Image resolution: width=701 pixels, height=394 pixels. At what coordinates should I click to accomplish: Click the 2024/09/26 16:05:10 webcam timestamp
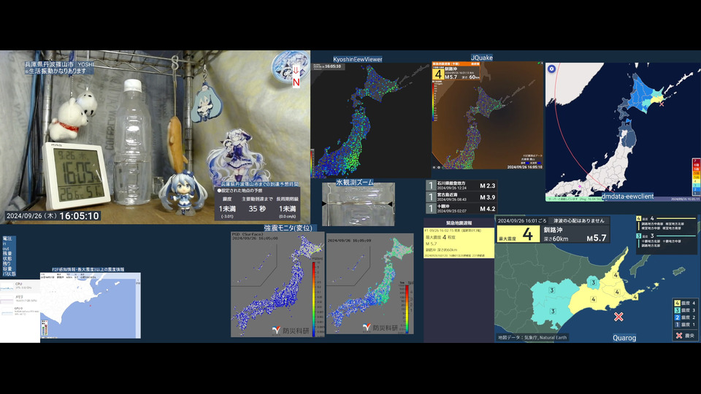(x=53, y=216)
